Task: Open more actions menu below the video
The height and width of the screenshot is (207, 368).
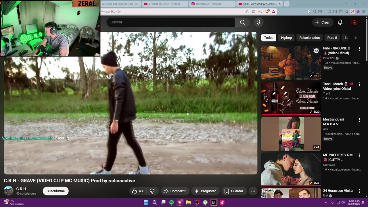Action: (x=253, y=191)
